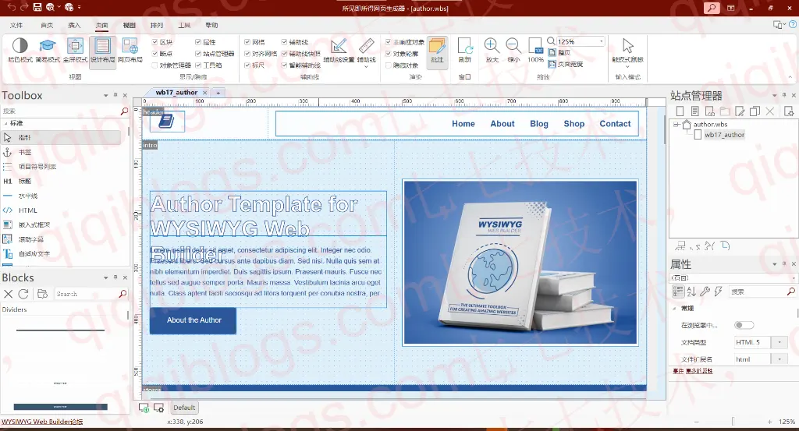Toggle 标尺 (ruler) checkbox

(247, 65)
